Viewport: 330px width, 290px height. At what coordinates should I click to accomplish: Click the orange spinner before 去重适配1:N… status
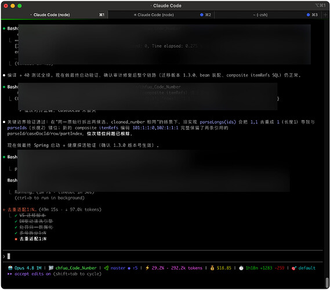pos(4,209)
